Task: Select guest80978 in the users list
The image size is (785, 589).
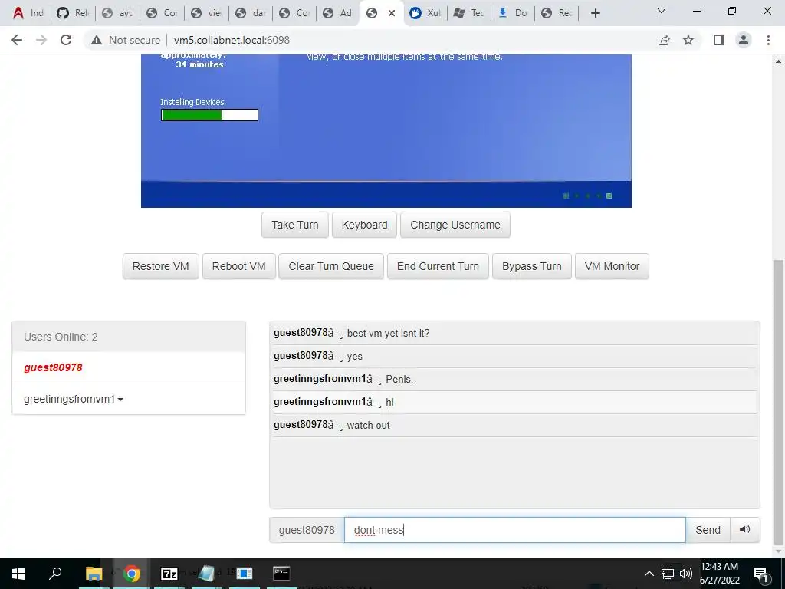Action: pyautogui.click(x=129, y=367)
